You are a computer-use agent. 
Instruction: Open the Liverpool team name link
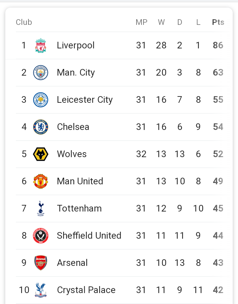tap(76, 45)
